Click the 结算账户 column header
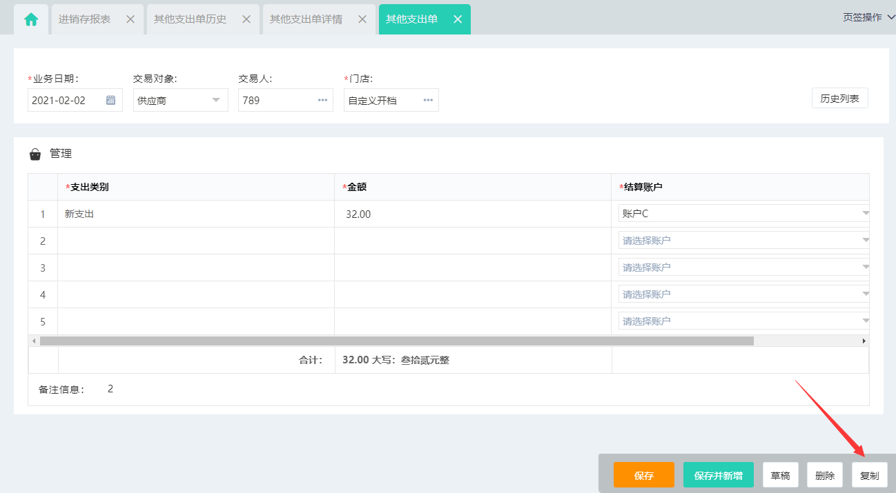This screenshot has height=493, width=896. coord(740,187)
